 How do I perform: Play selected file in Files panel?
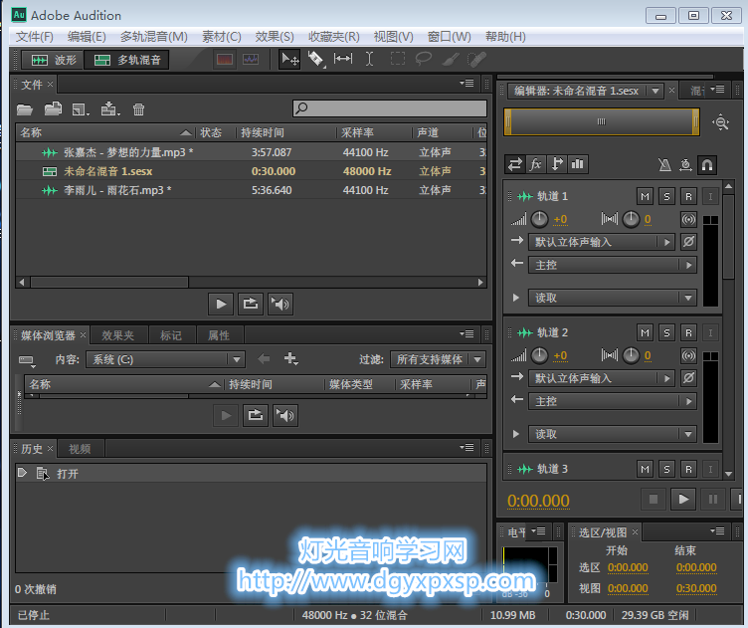tap(221, 304)
